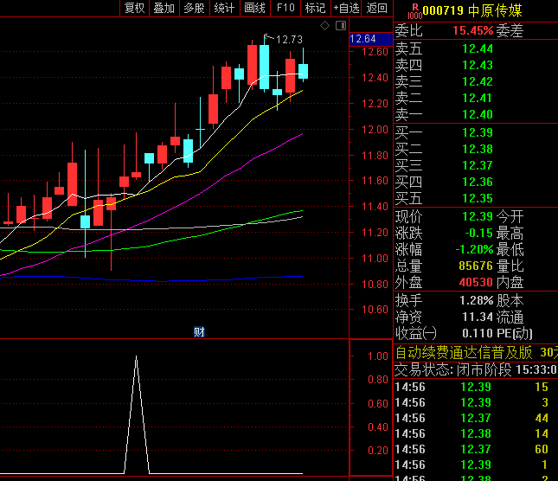Click 净资 value 11.34
Image resolution: width=558 pixels, height=481 pixels.
coord(478,317)
